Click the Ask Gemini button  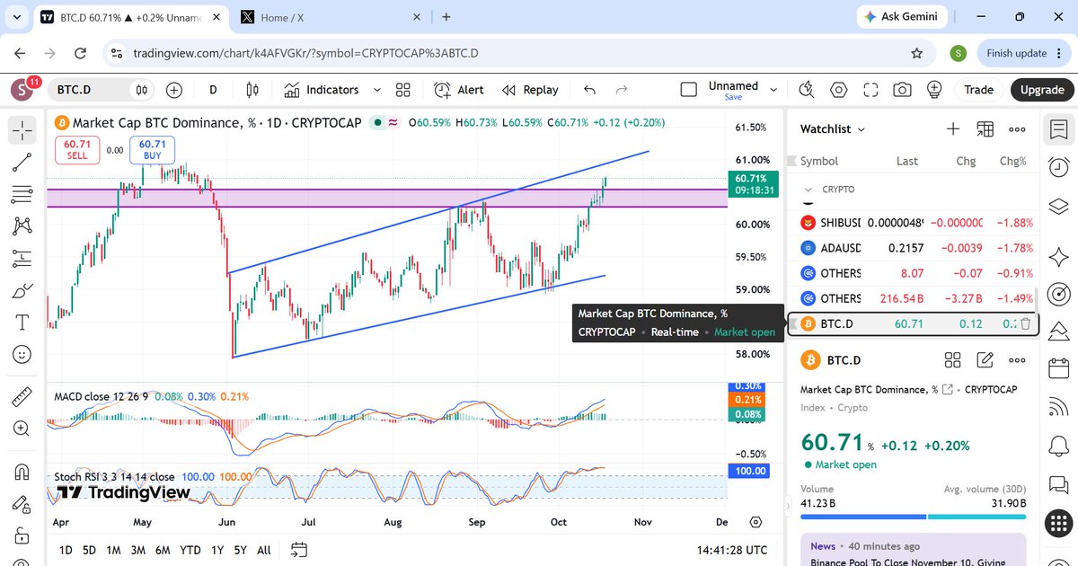click(901, 16)
